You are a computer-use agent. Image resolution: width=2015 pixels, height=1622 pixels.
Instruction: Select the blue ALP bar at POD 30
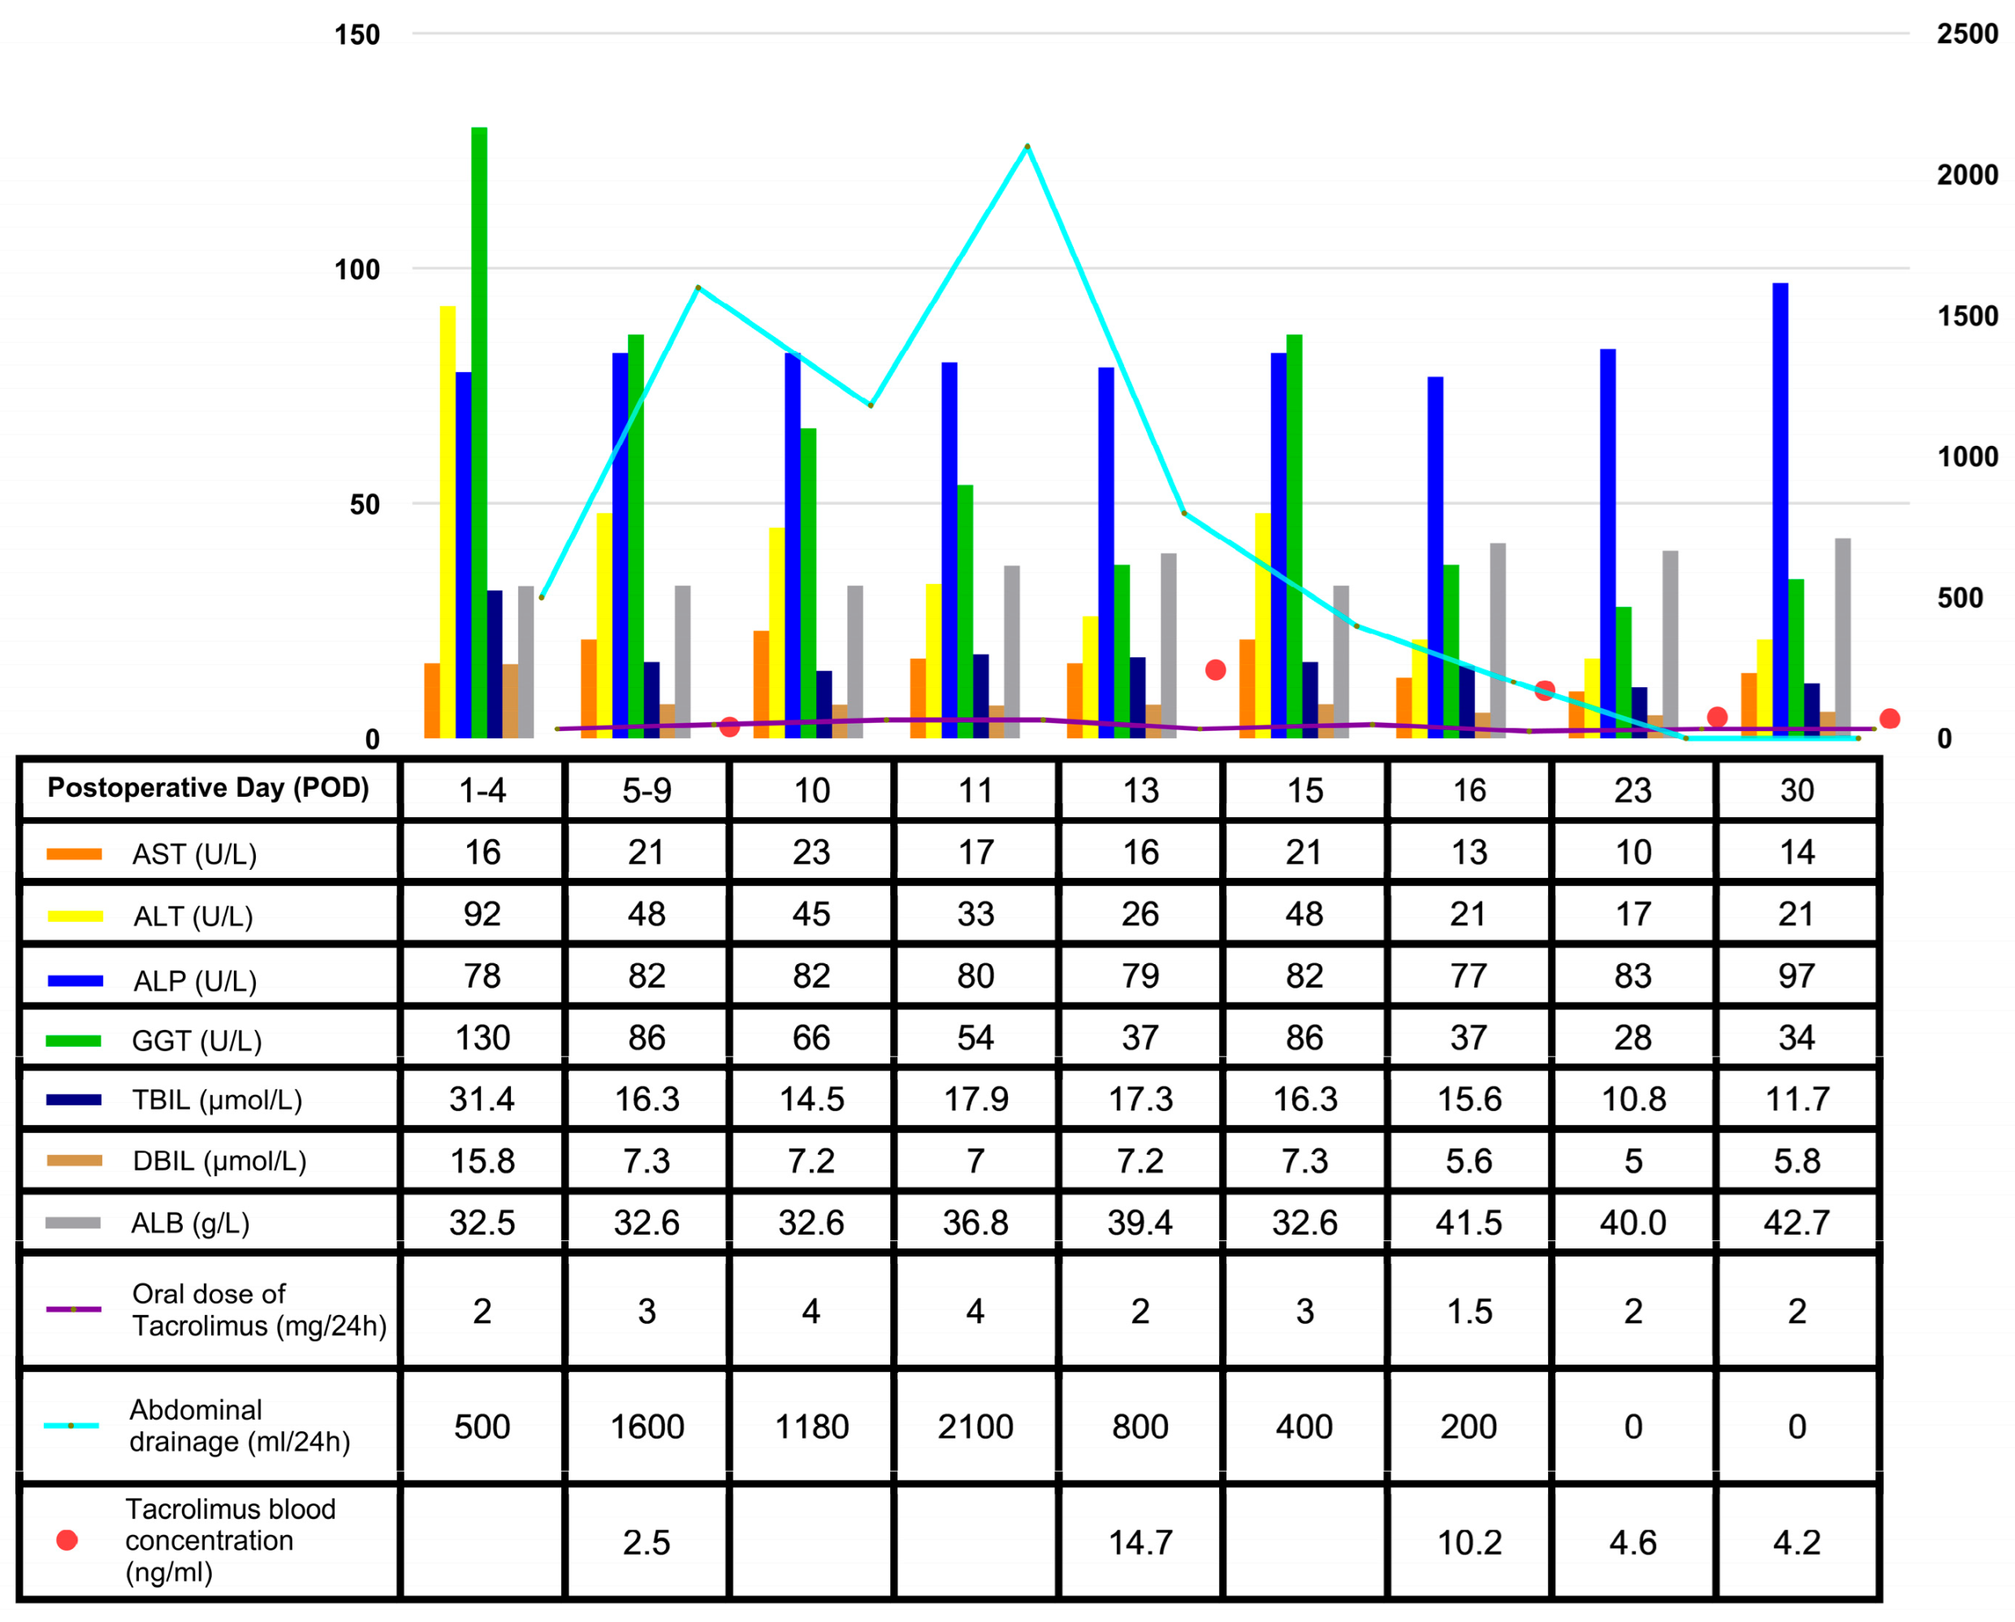(1780, 510)
